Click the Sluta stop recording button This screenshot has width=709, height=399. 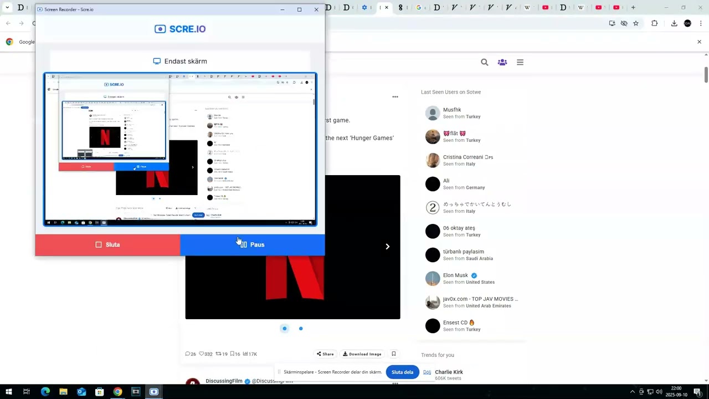point(107,244)
